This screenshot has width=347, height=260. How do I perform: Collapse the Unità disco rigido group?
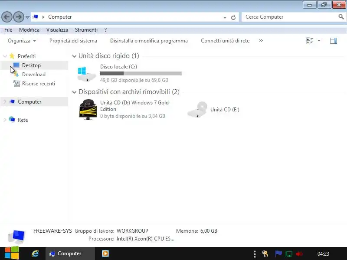[x=74, y=56]
